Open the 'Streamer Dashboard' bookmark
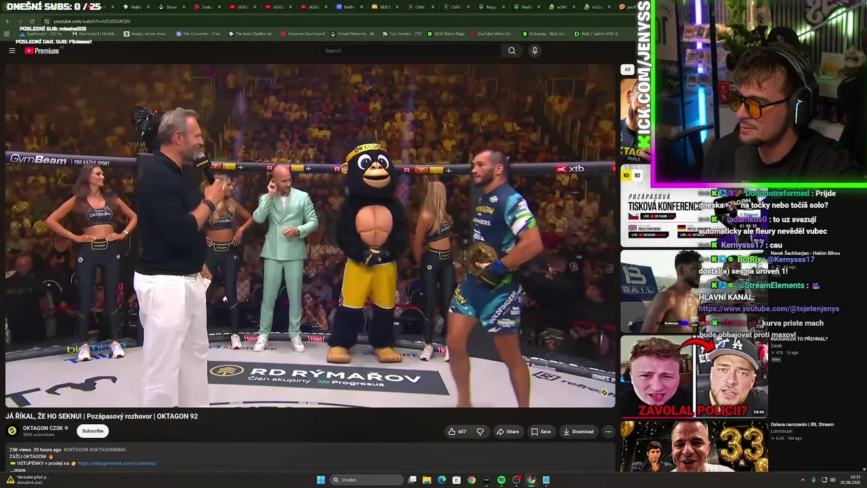The height and width of the screenshot is (488, 867). pos(302,33)
